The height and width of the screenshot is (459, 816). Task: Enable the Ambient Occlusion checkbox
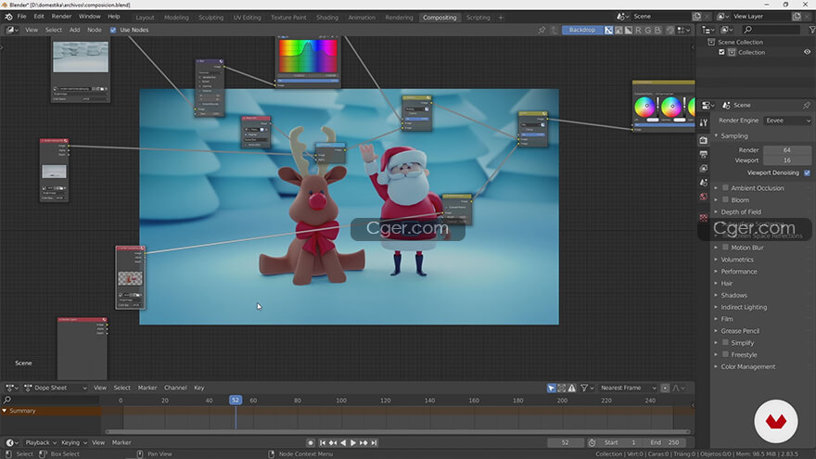tap(725, 188)
